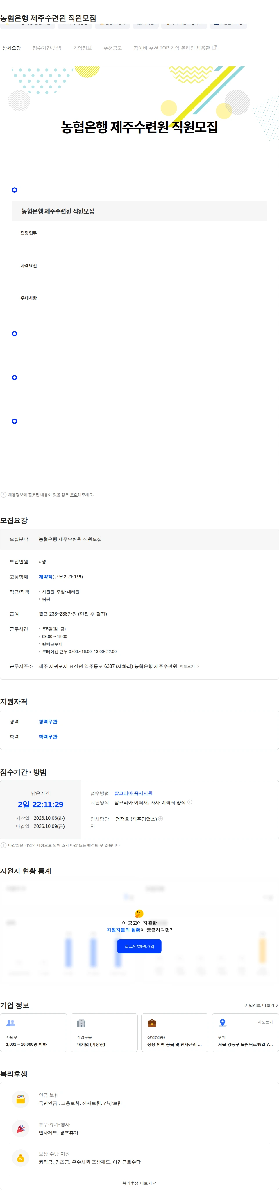
Task: Click the 연차제도, 경조휴가 benefits text
Action: click(x=58, y=1132)
